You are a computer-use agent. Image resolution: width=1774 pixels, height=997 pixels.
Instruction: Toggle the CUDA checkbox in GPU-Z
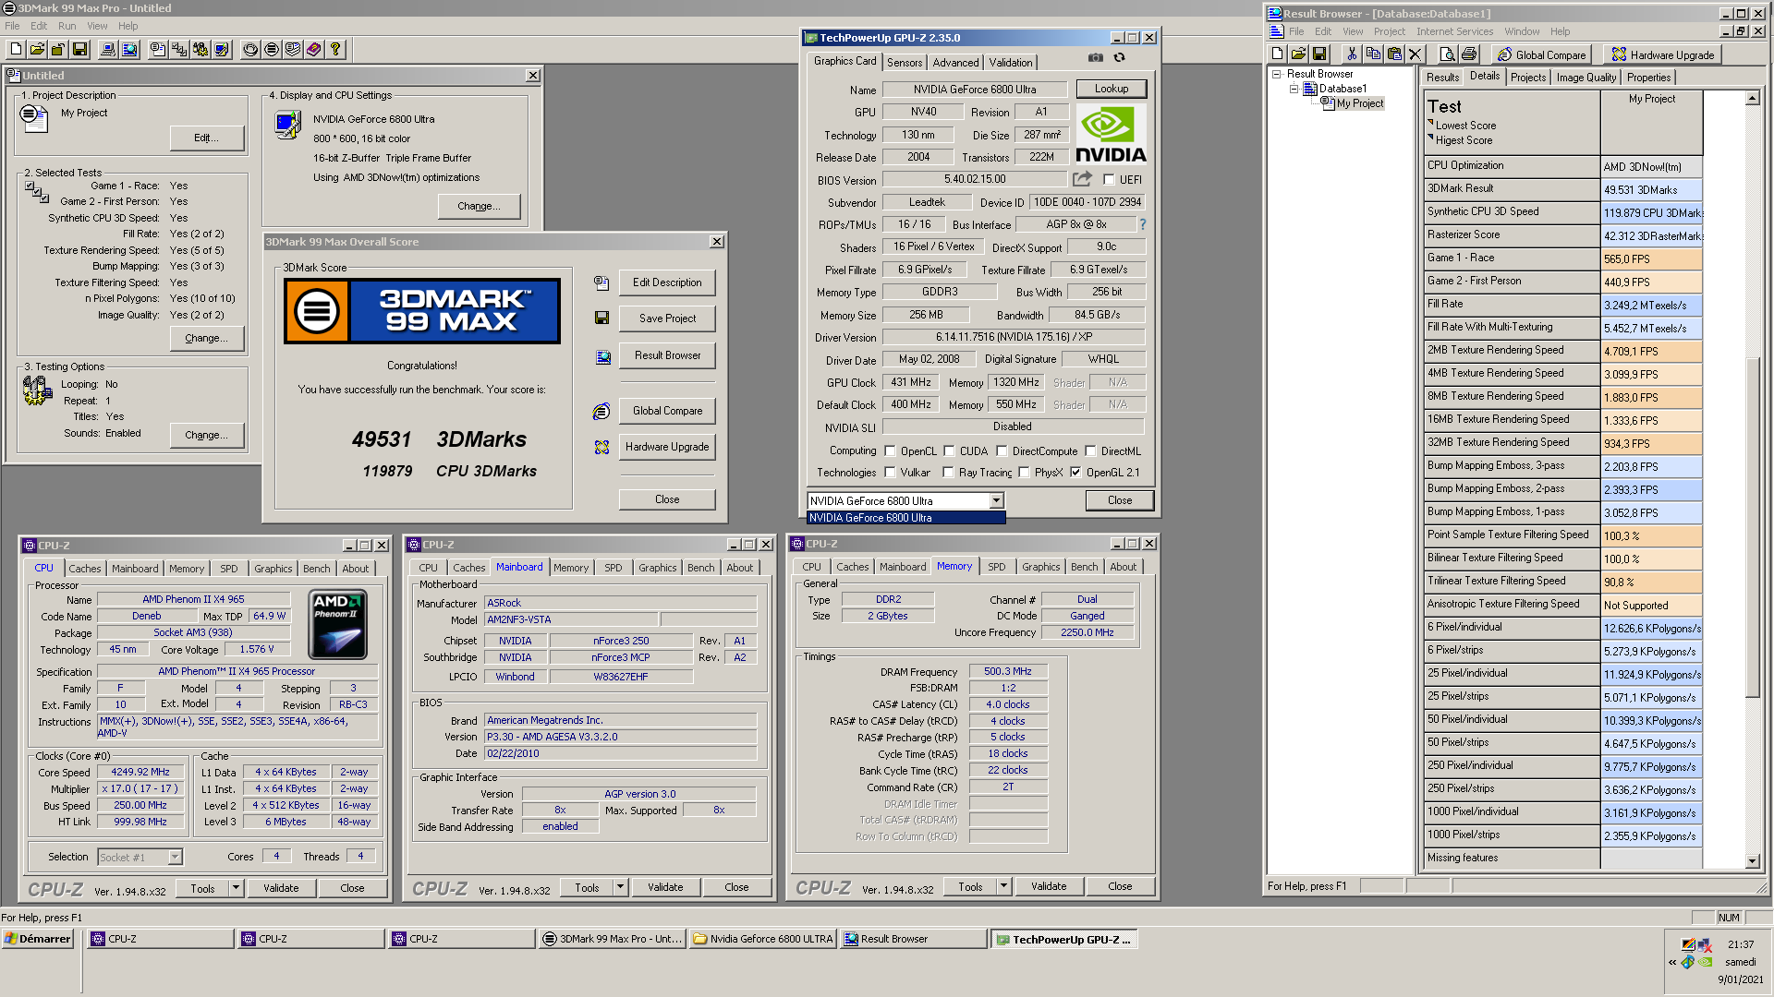tap(949, 451)
